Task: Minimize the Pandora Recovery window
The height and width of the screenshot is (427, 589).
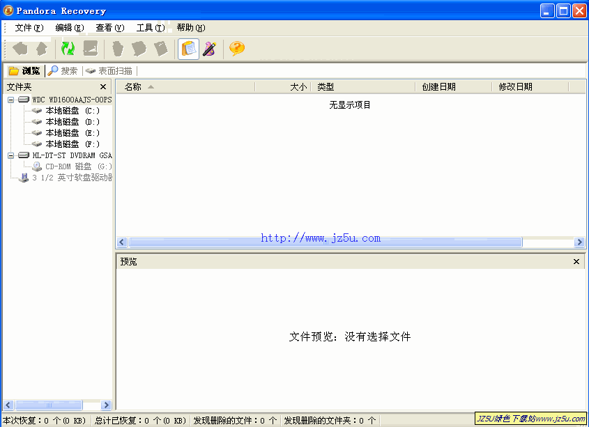Action: (x=547, y=11)
